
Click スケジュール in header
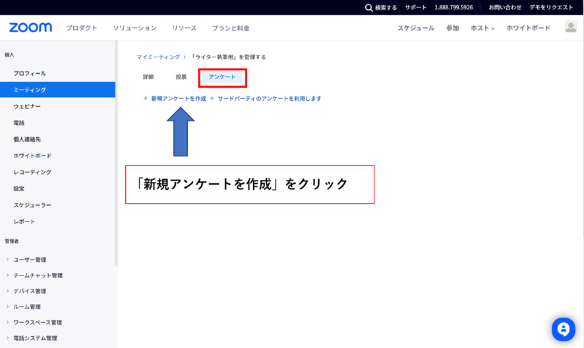[416, 28]
